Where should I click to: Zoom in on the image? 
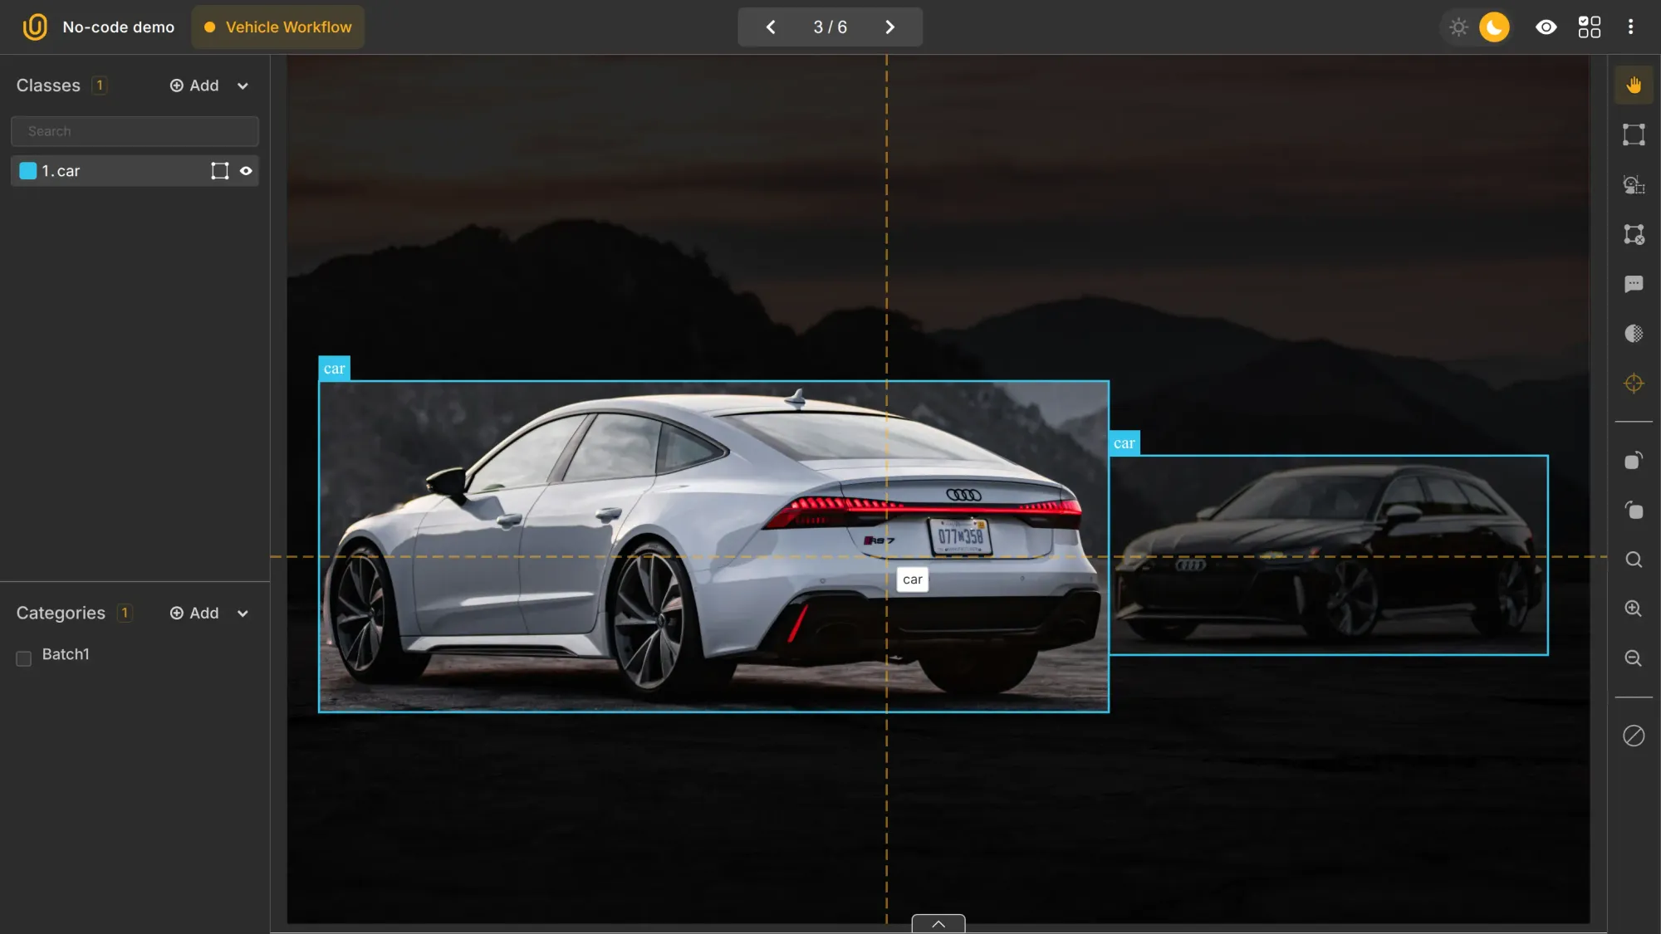(1634, 609)
